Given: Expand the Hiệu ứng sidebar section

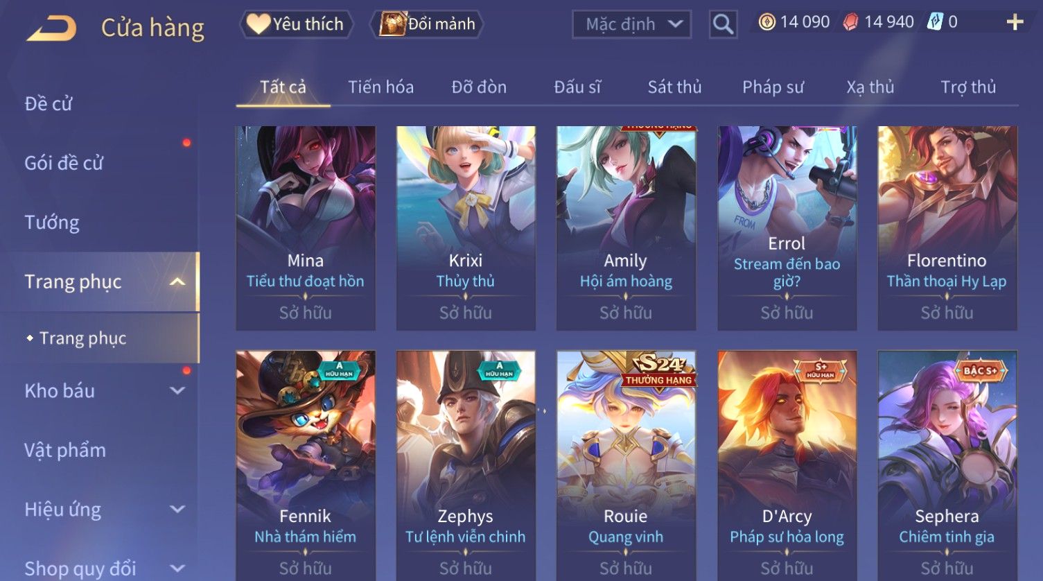Looking at the screenshot, I should point(177,510).
